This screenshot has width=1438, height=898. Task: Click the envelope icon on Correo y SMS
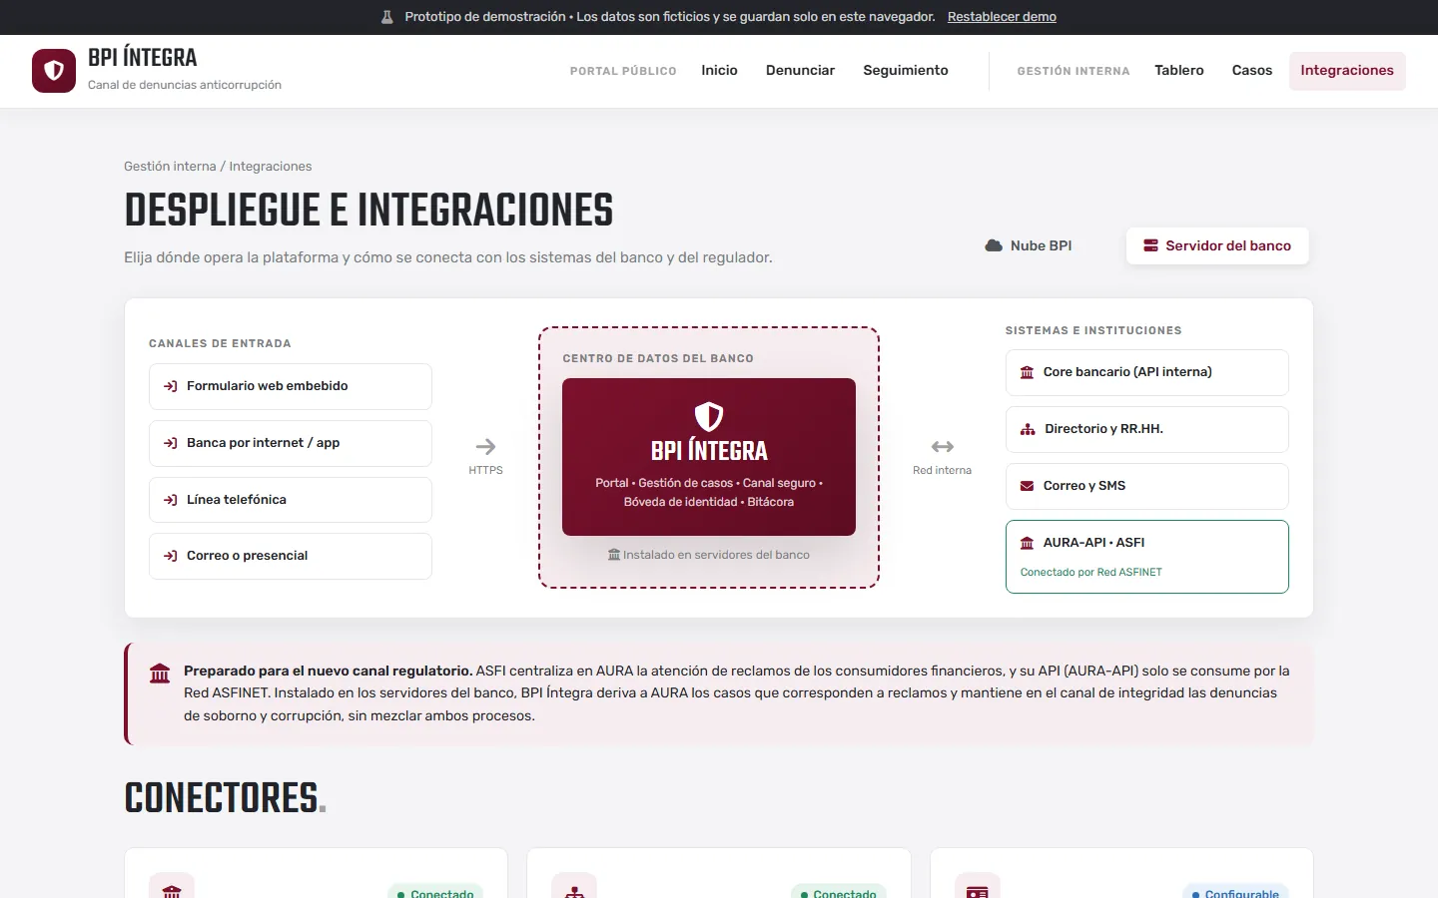1027,486
